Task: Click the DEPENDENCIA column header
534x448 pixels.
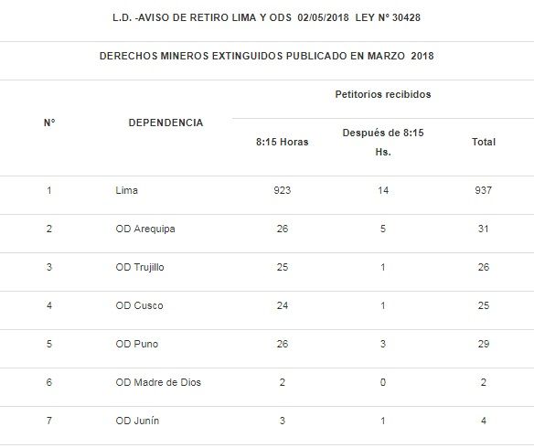Action: point(166,123)
